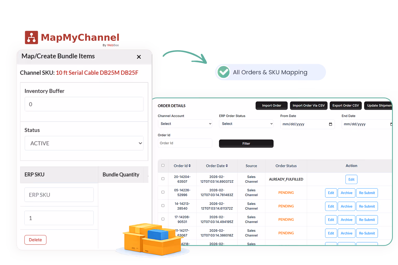The image size is (398, 265).
Task: Check order 20-14204-63507
Action: [x=163, y=179]
